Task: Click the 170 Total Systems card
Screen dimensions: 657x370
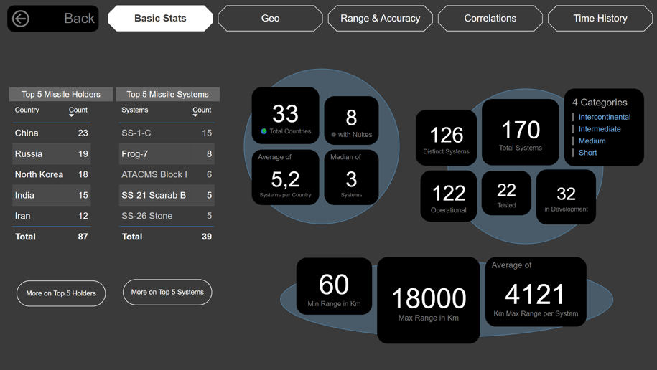Action: click(x=521, y=132)
